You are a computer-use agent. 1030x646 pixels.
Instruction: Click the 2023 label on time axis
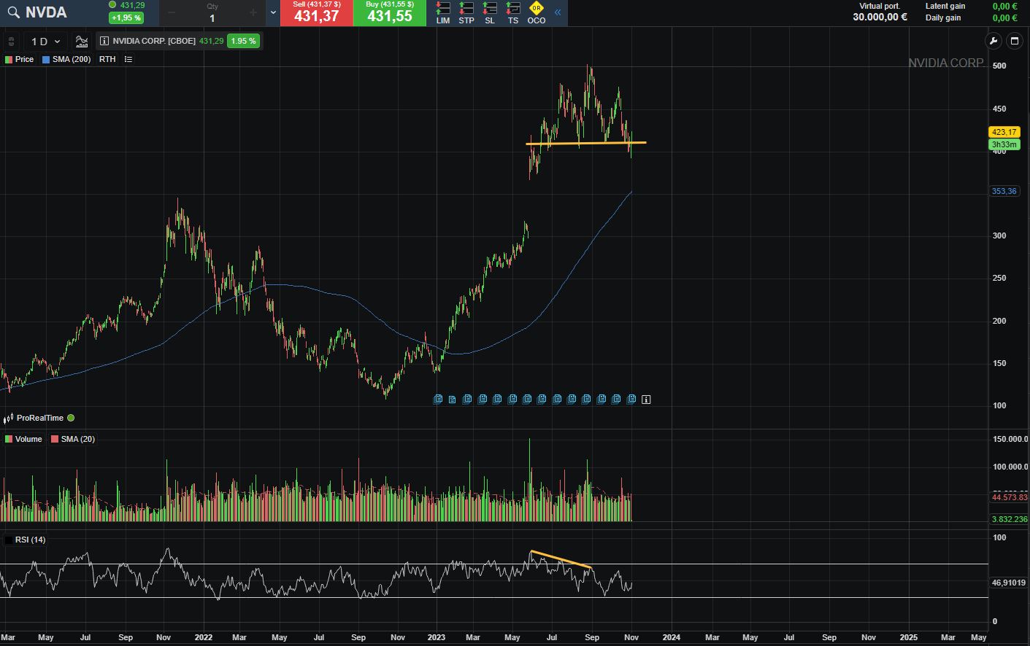click(x=436, y=637)
